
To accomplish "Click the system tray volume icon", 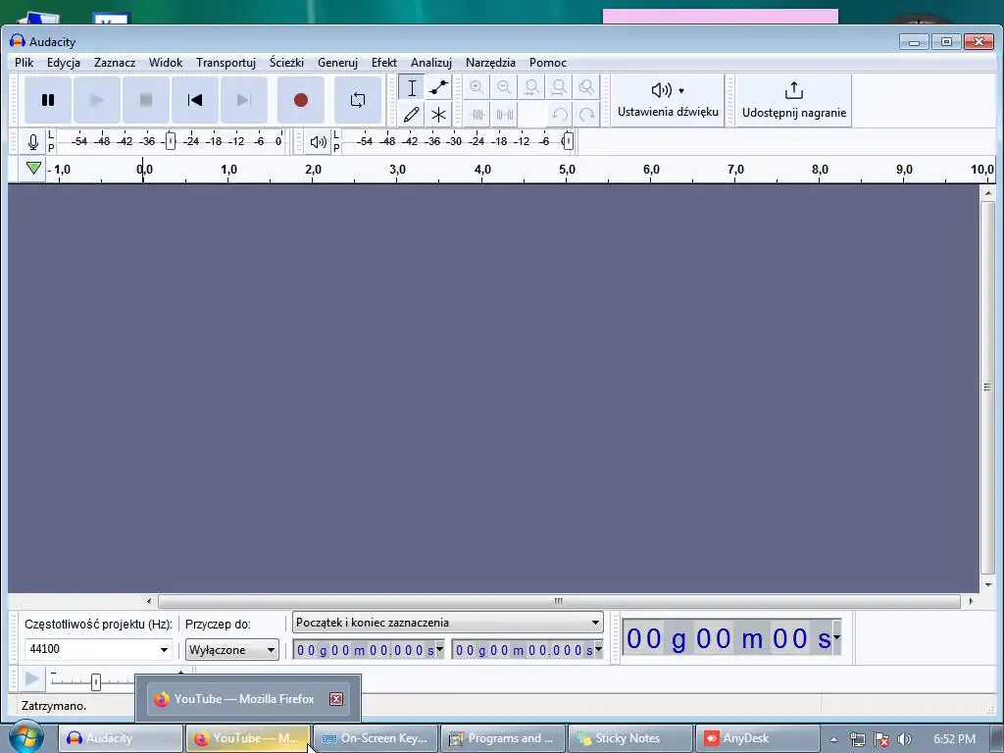I will [x=904, y=739].
